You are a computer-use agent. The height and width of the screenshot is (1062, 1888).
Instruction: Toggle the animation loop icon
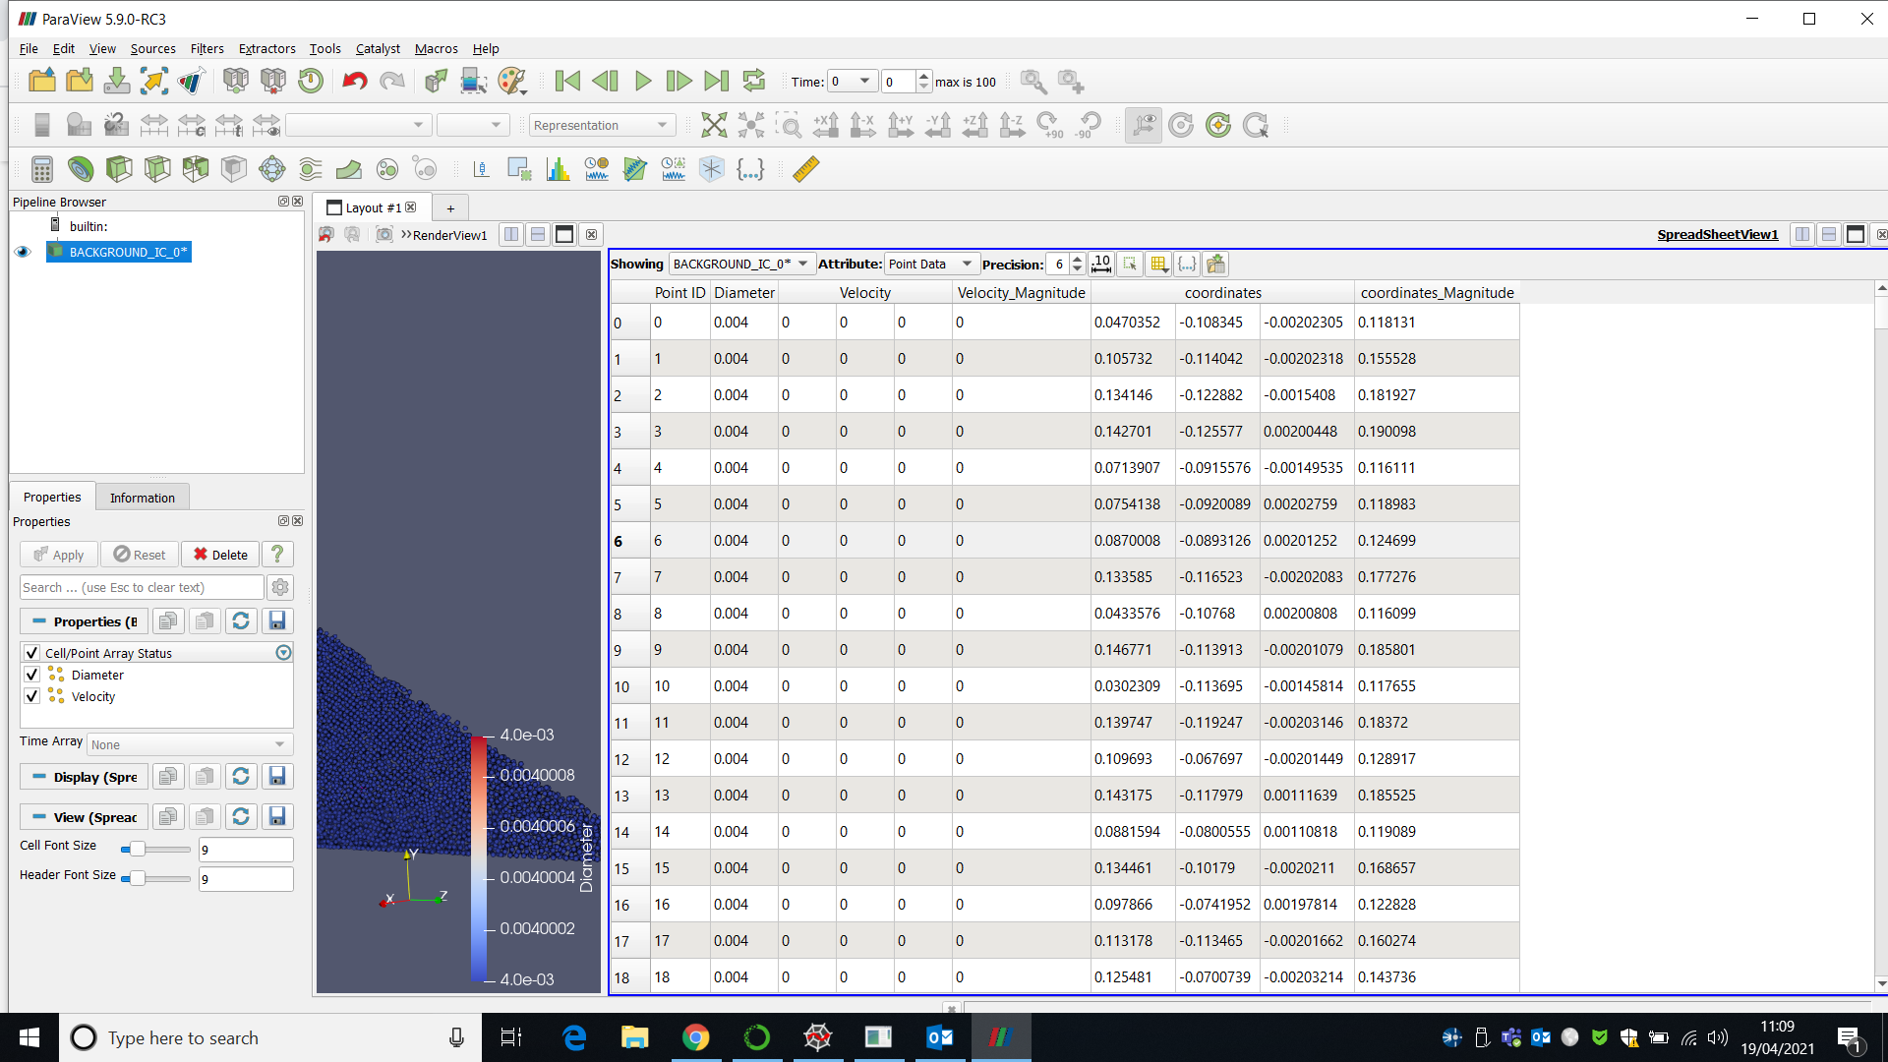coord(754,81)
